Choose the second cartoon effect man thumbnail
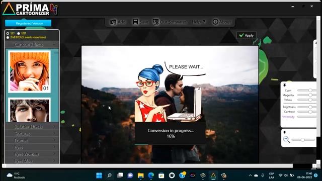The height and width of the screenshot is (181, 322). point(29,110)
